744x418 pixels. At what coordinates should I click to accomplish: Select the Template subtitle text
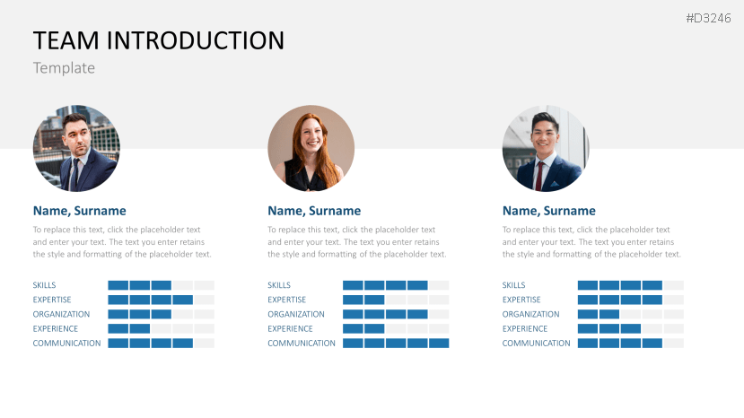64,68
